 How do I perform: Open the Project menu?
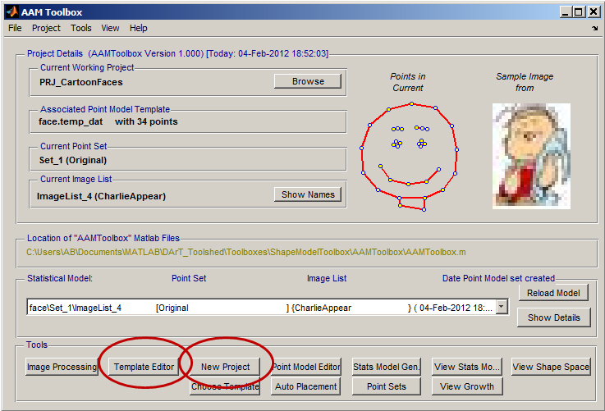[x=46, y=28]
